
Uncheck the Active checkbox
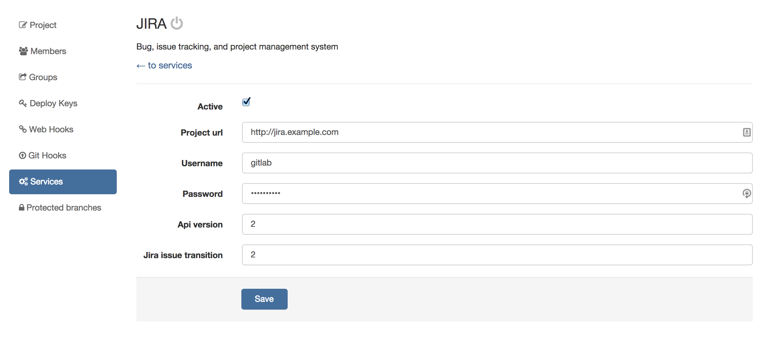click(x=246, y=102)
